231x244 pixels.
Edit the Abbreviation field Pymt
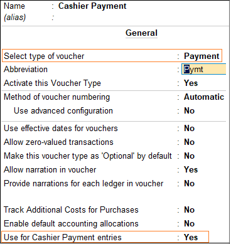(x=204, y=69)
